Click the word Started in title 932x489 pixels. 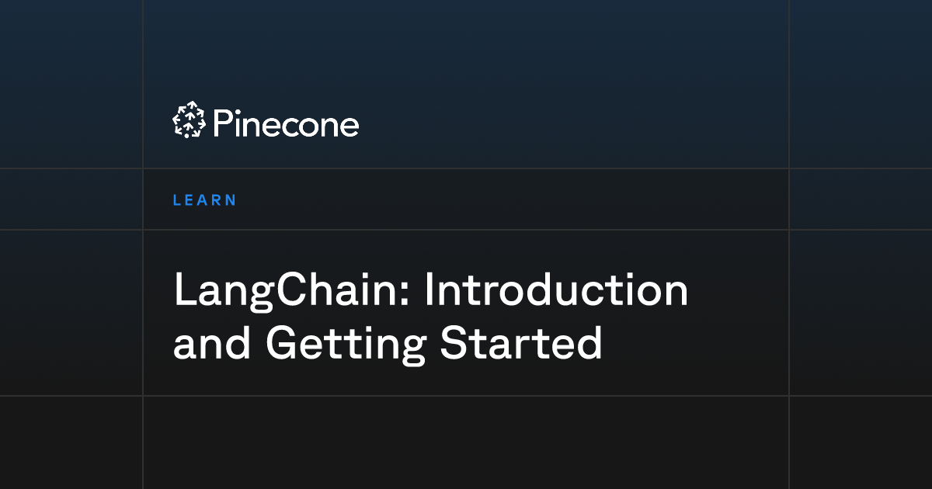[x=521, y=342]
